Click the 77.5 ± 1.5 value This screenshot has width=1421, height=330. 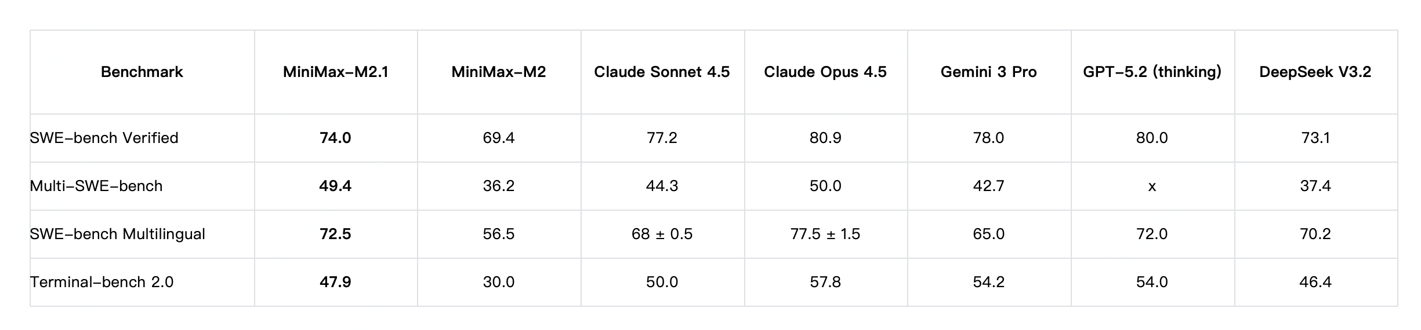coord(825,234)
